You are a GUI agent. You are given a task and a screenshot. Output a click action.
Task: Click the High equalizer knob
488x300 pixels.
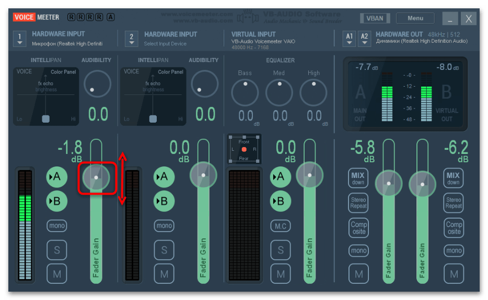313,92
